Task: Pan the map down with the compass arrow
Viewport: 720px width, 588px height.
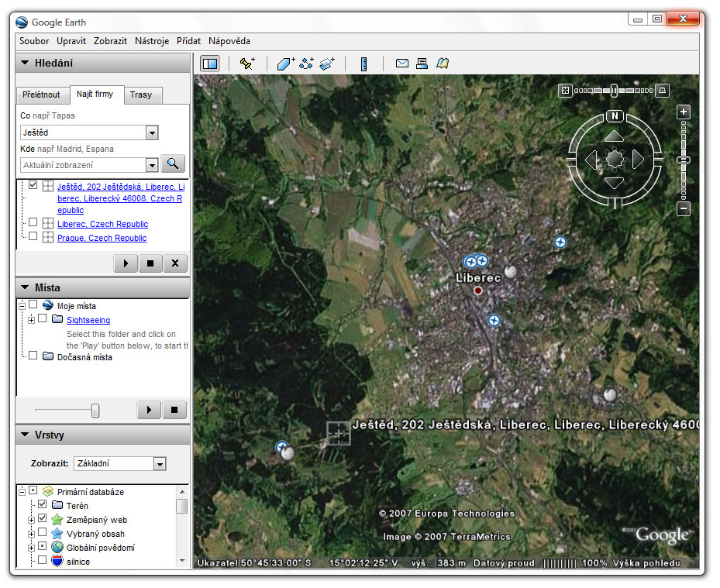Action: [x=615, y=183]
